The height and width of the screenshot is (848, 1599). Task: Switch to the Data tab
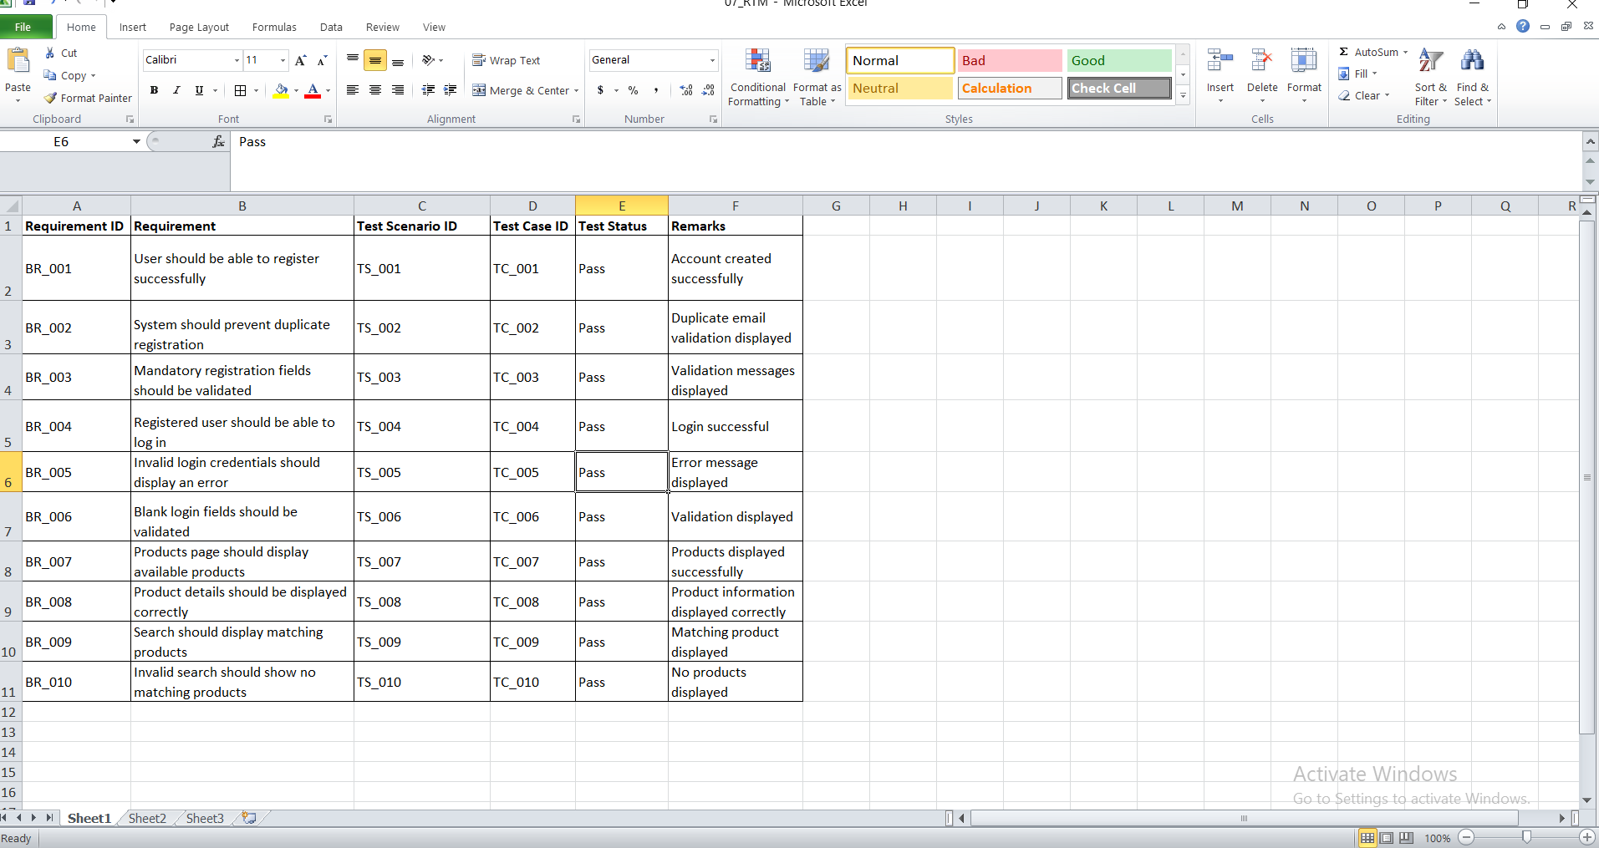[x=331, y=27]
